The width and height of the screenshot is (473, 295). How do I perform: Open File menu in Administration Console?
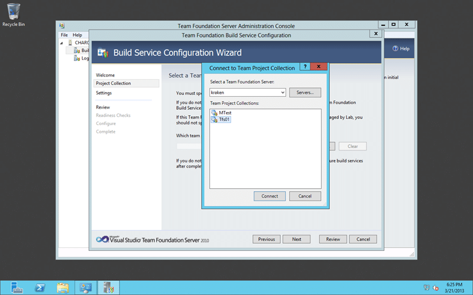click(x=64, y=35)
